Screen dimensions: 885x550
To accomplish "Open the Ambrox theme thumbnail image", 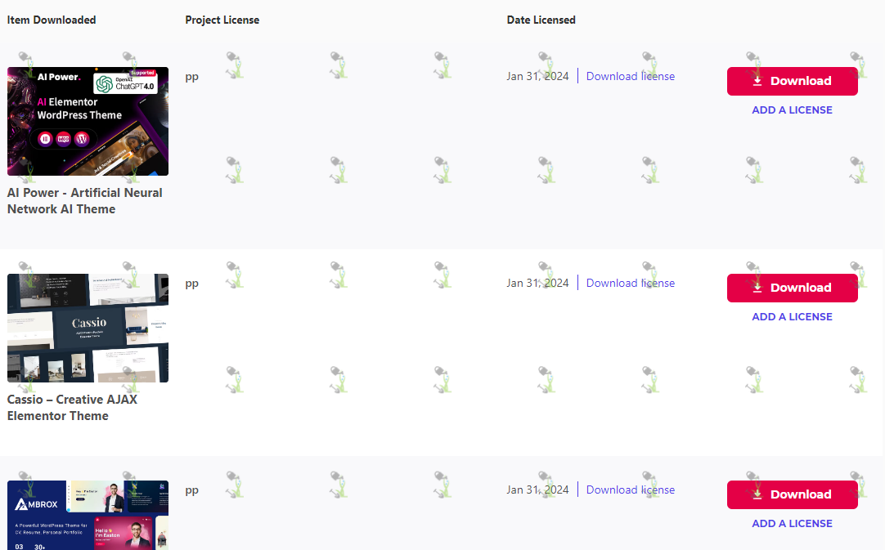I will [x=88, y=515].
